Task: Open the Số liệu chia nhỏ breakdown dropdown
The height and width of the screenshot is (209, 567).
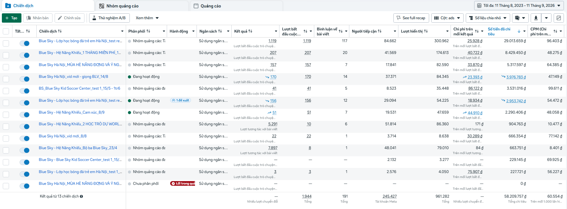Action: click(488, 18)
